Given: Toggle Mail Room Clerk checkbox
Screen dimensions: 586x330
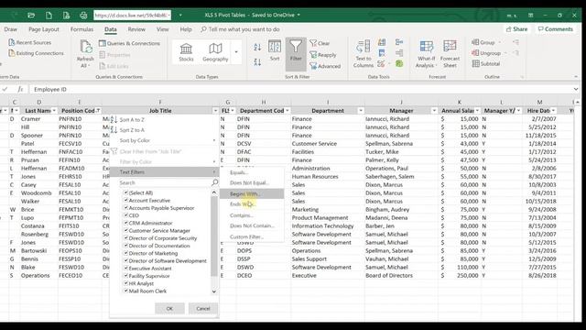Looking at the screenshot, I should coord(126,291).
